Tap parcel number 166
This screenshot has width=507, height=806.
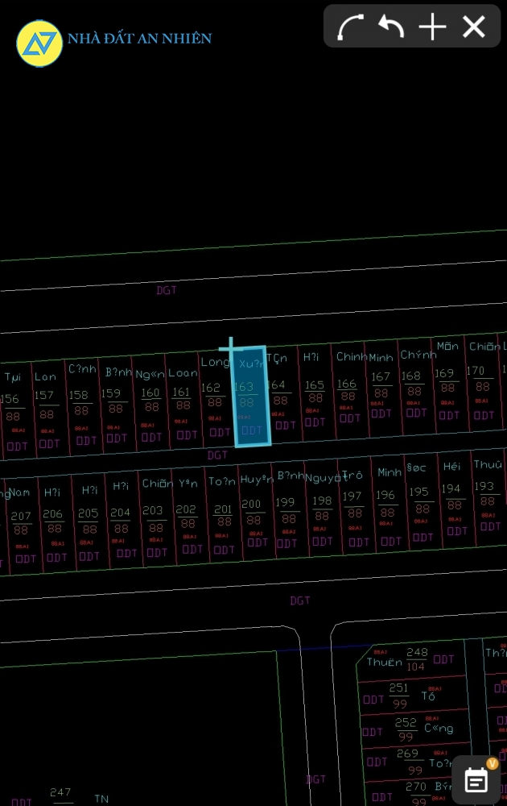(347, 391)
